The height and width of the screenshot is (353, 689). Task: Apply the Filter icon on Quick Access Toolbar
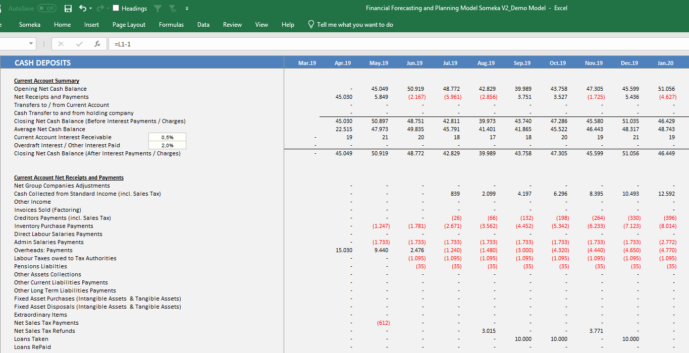pos(158,8)
